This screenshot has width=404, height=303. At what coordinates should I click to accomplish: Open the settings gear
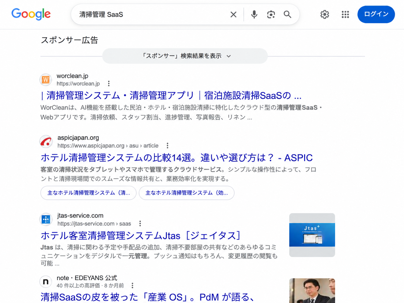coord(324,15)
